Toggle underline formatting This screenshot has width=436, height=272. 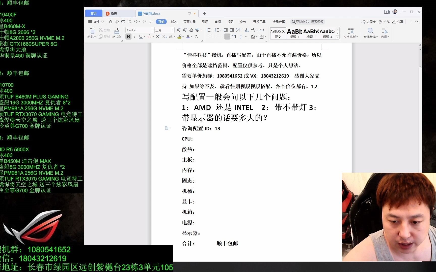(141, 37)
